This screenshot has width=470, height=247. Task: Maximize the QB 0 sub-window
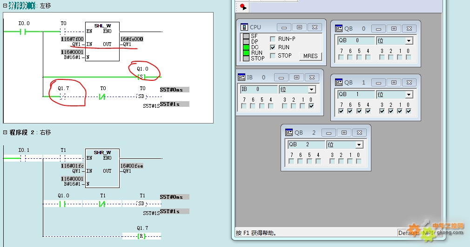point(394,29)
